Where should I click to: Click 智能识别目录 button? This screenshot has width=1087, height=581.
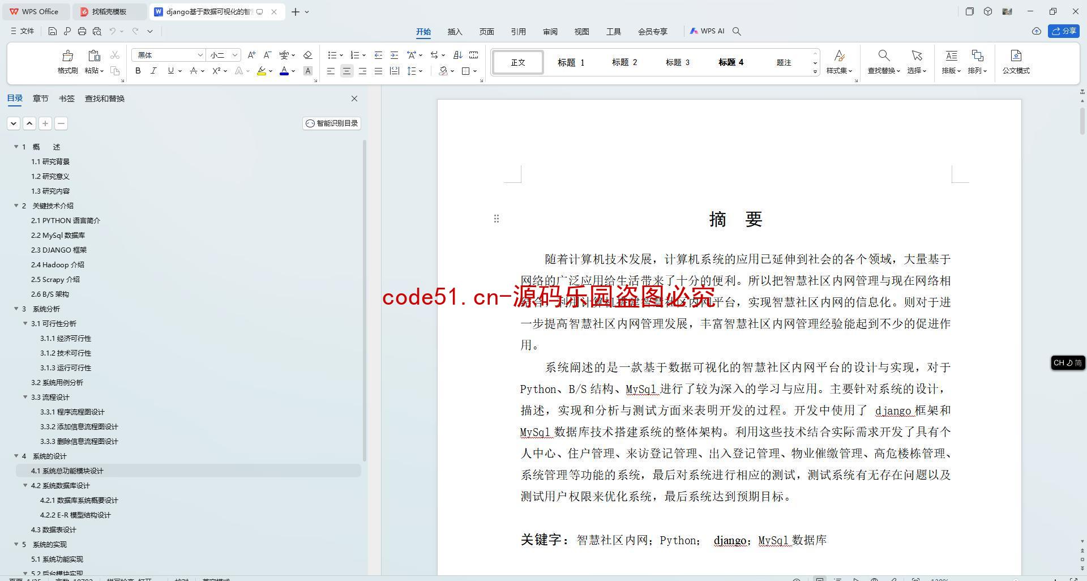coord(332,123)
